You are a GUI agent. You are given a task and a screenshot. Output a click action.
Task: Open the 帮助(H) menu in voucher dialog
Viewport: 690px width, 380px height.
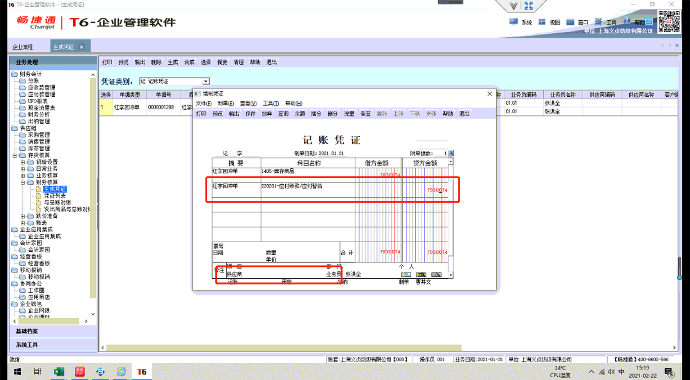coord(293,104)
